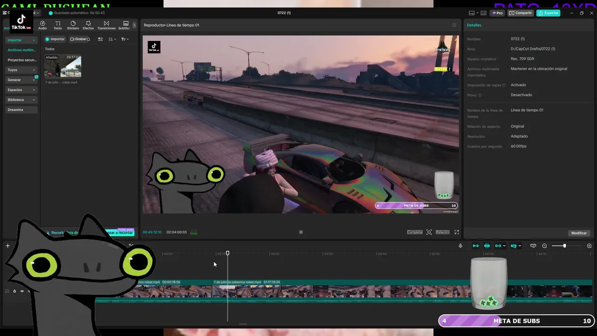The width and height of the screenshot is (597, 336).
Task: Expand the Generar sidebar section
Action: tap(21, 80)
